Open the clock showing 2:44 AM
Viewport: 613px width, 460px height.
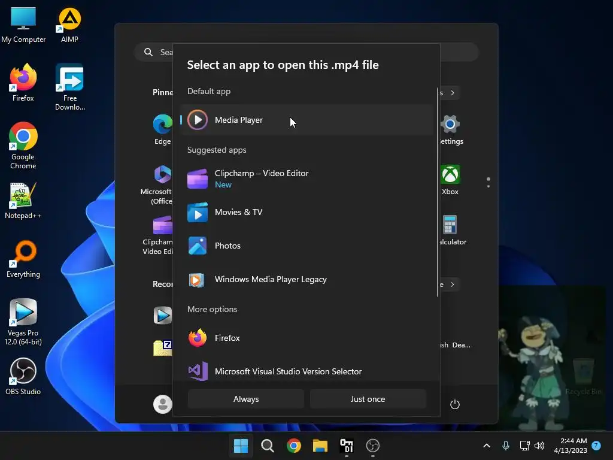coord(570,446)
